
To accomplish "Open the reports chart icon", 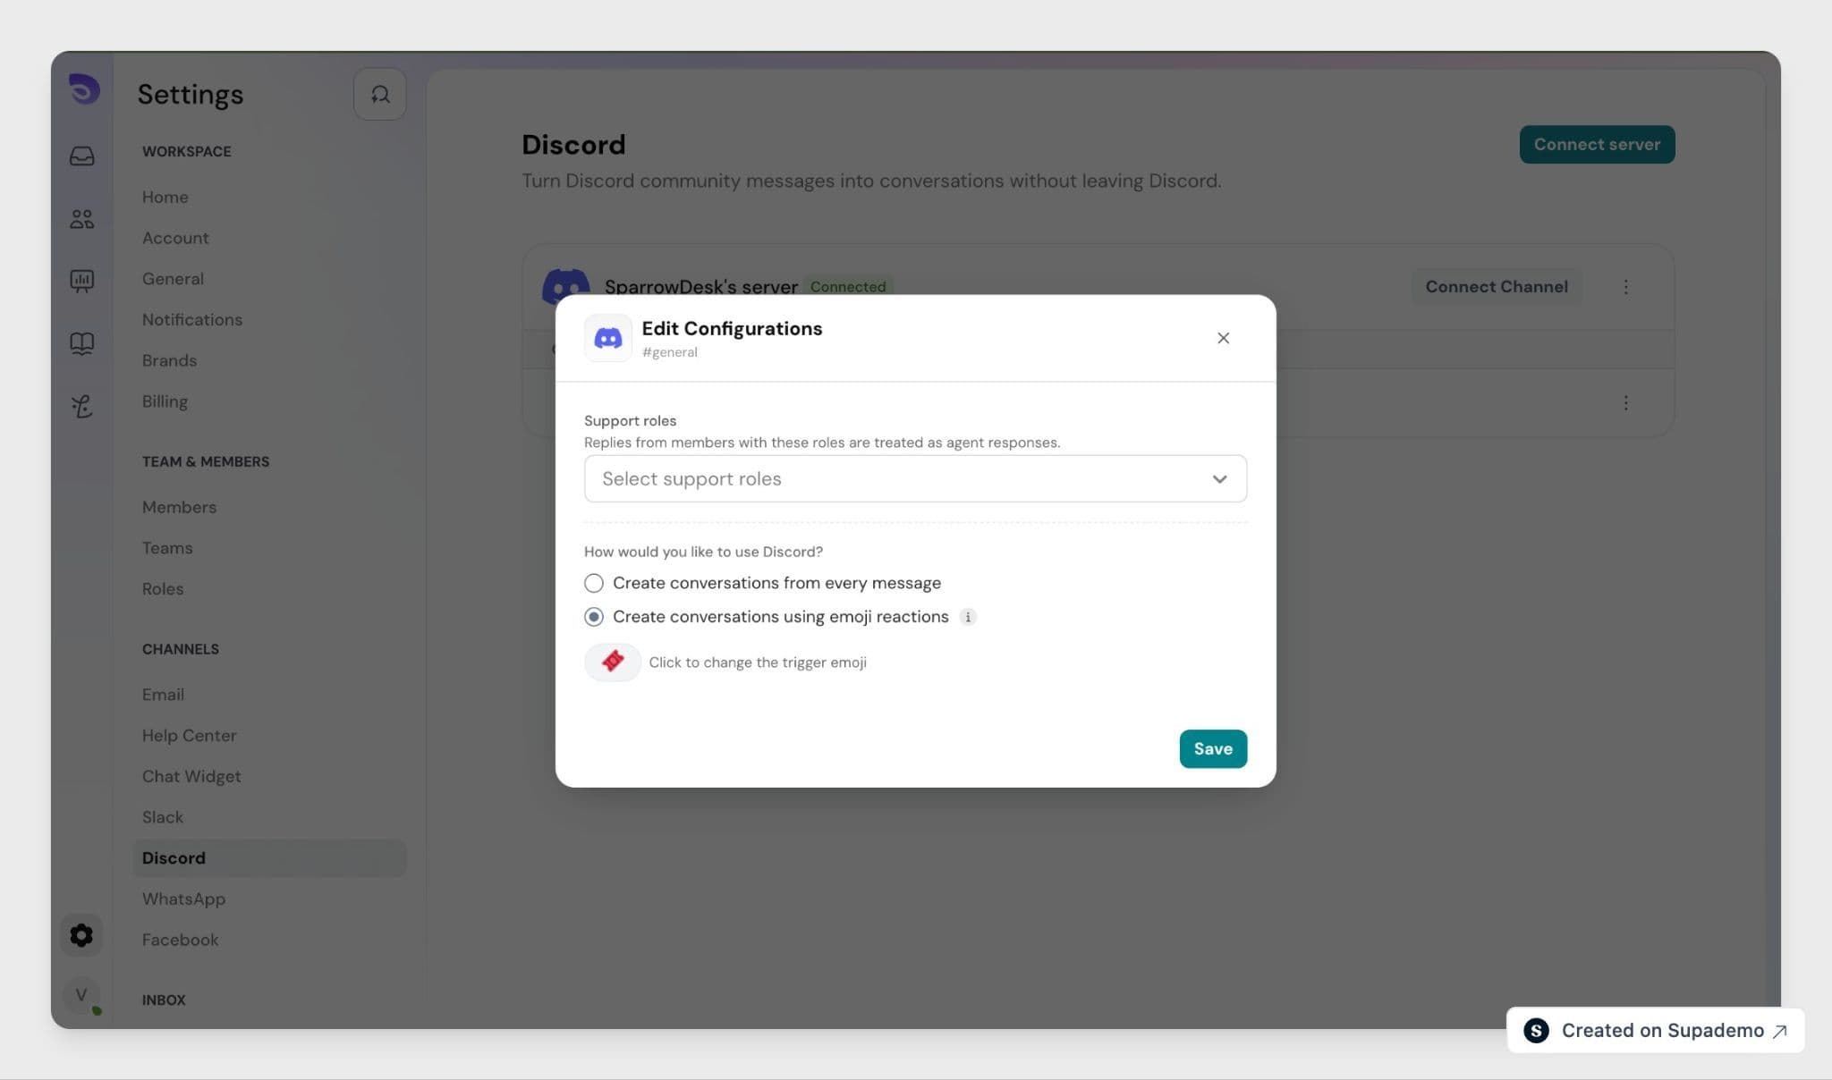I will coord(81,281).
